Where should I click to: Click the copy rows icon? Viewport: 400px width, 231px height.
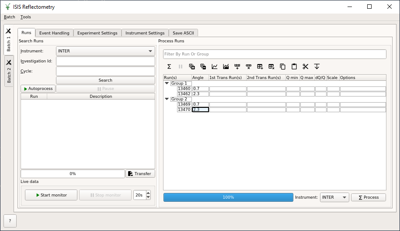[x=283, y=67]
